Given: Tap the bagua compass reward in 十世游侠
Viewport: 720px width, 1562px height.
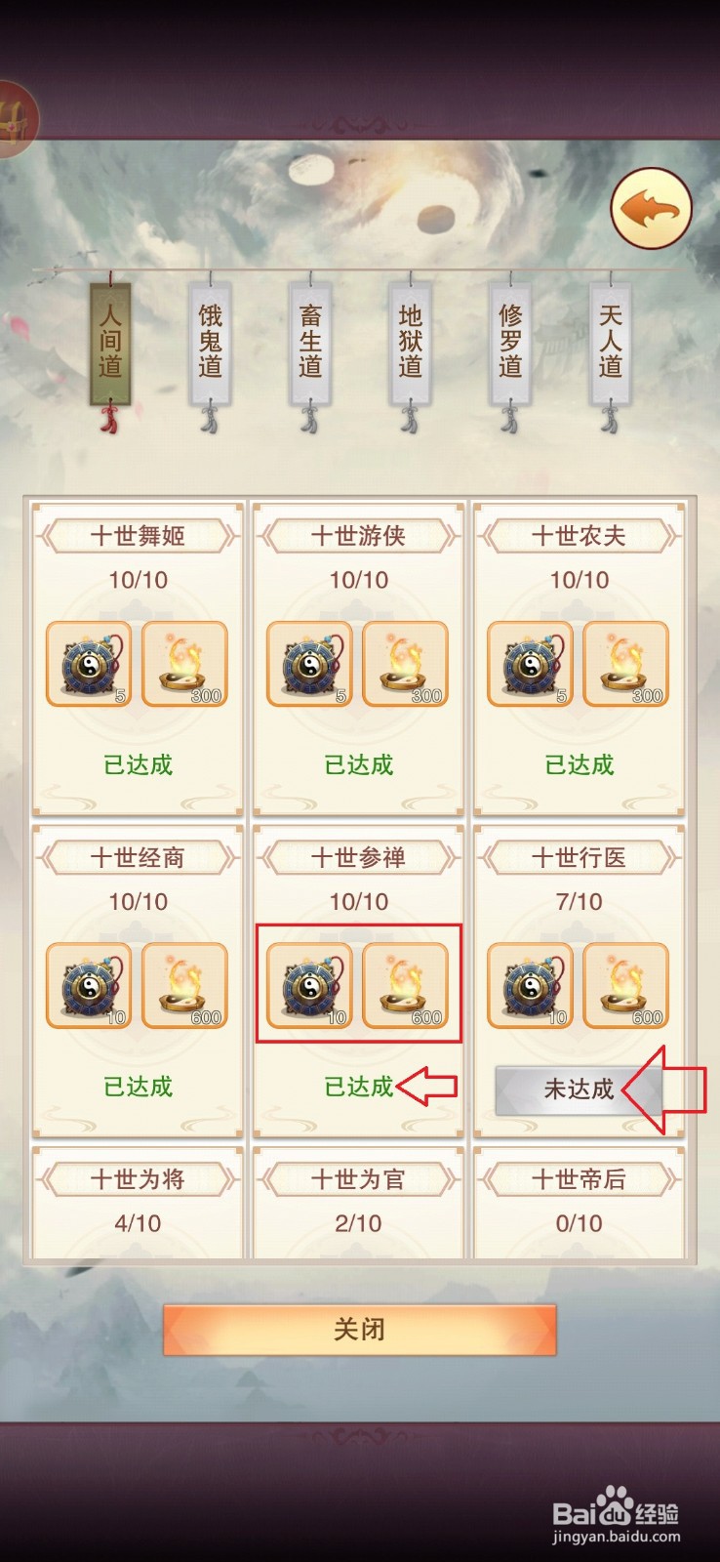Looking at the screenshot, I should (x=309, y=664).
